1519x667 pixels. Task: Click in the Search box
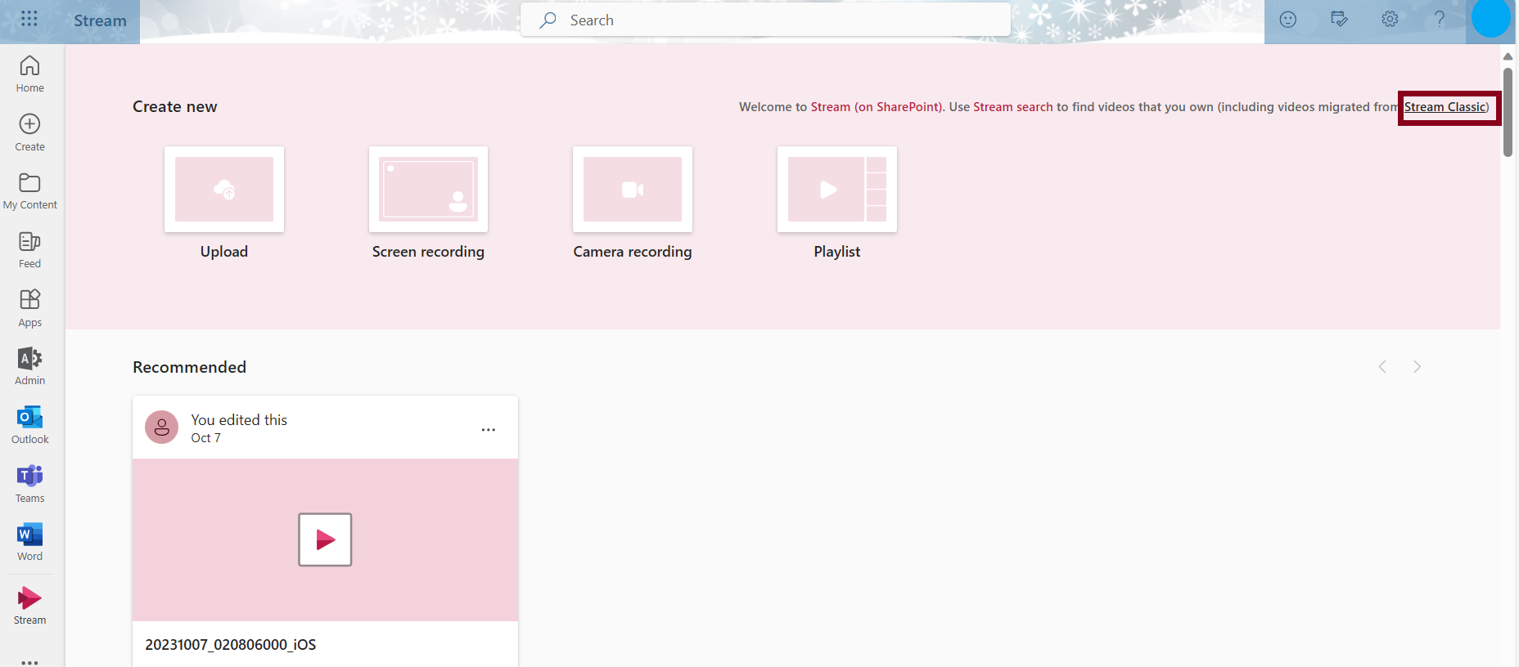point(765,20)
